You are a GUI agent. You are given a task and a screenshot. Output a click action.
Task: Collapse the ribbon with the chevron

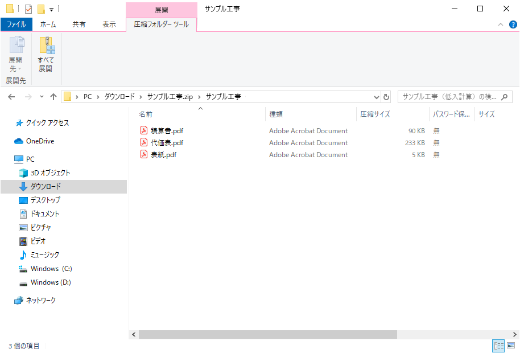coord(501,24)
